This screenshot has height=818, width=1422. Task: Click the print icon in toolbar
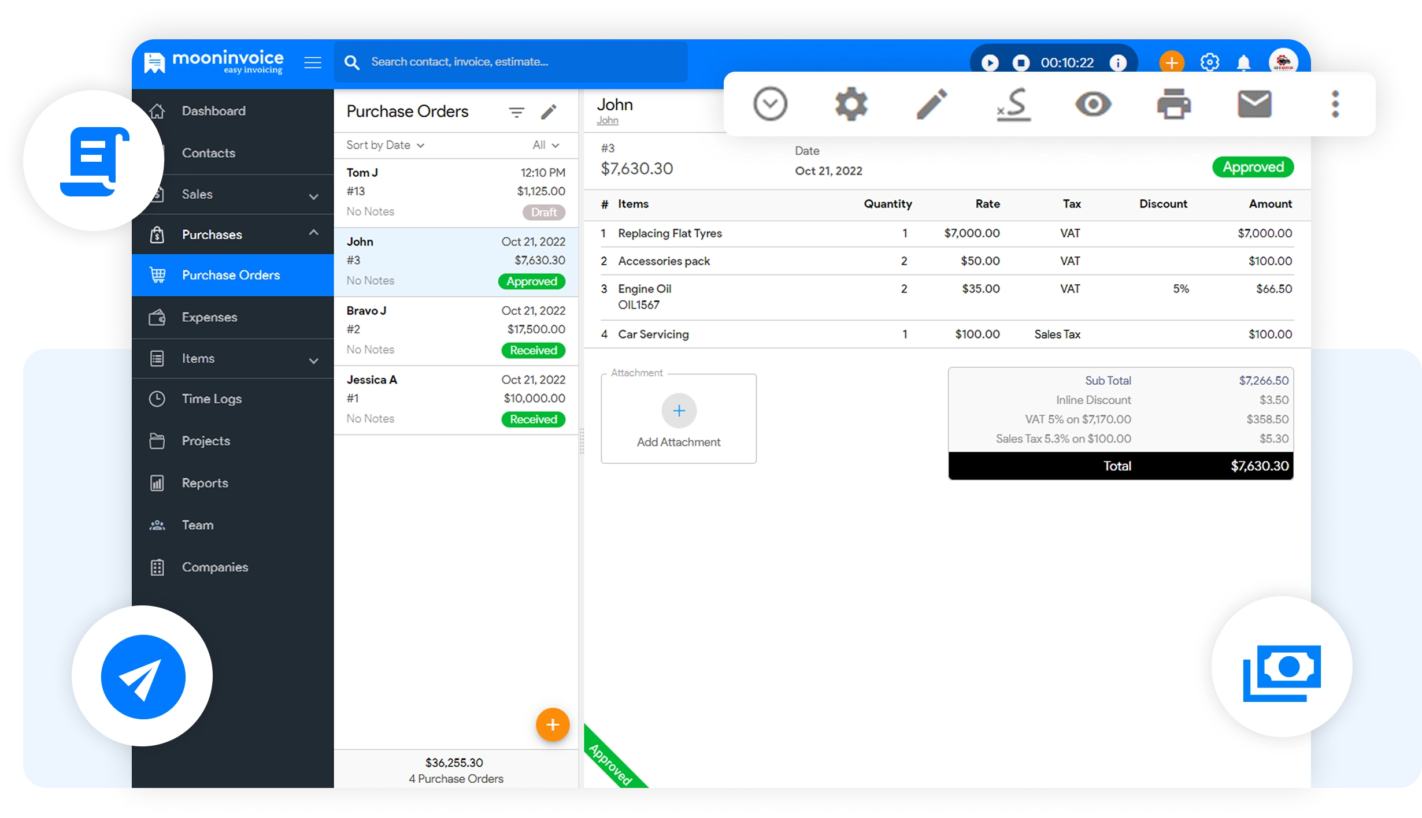tap(1173, 105)
